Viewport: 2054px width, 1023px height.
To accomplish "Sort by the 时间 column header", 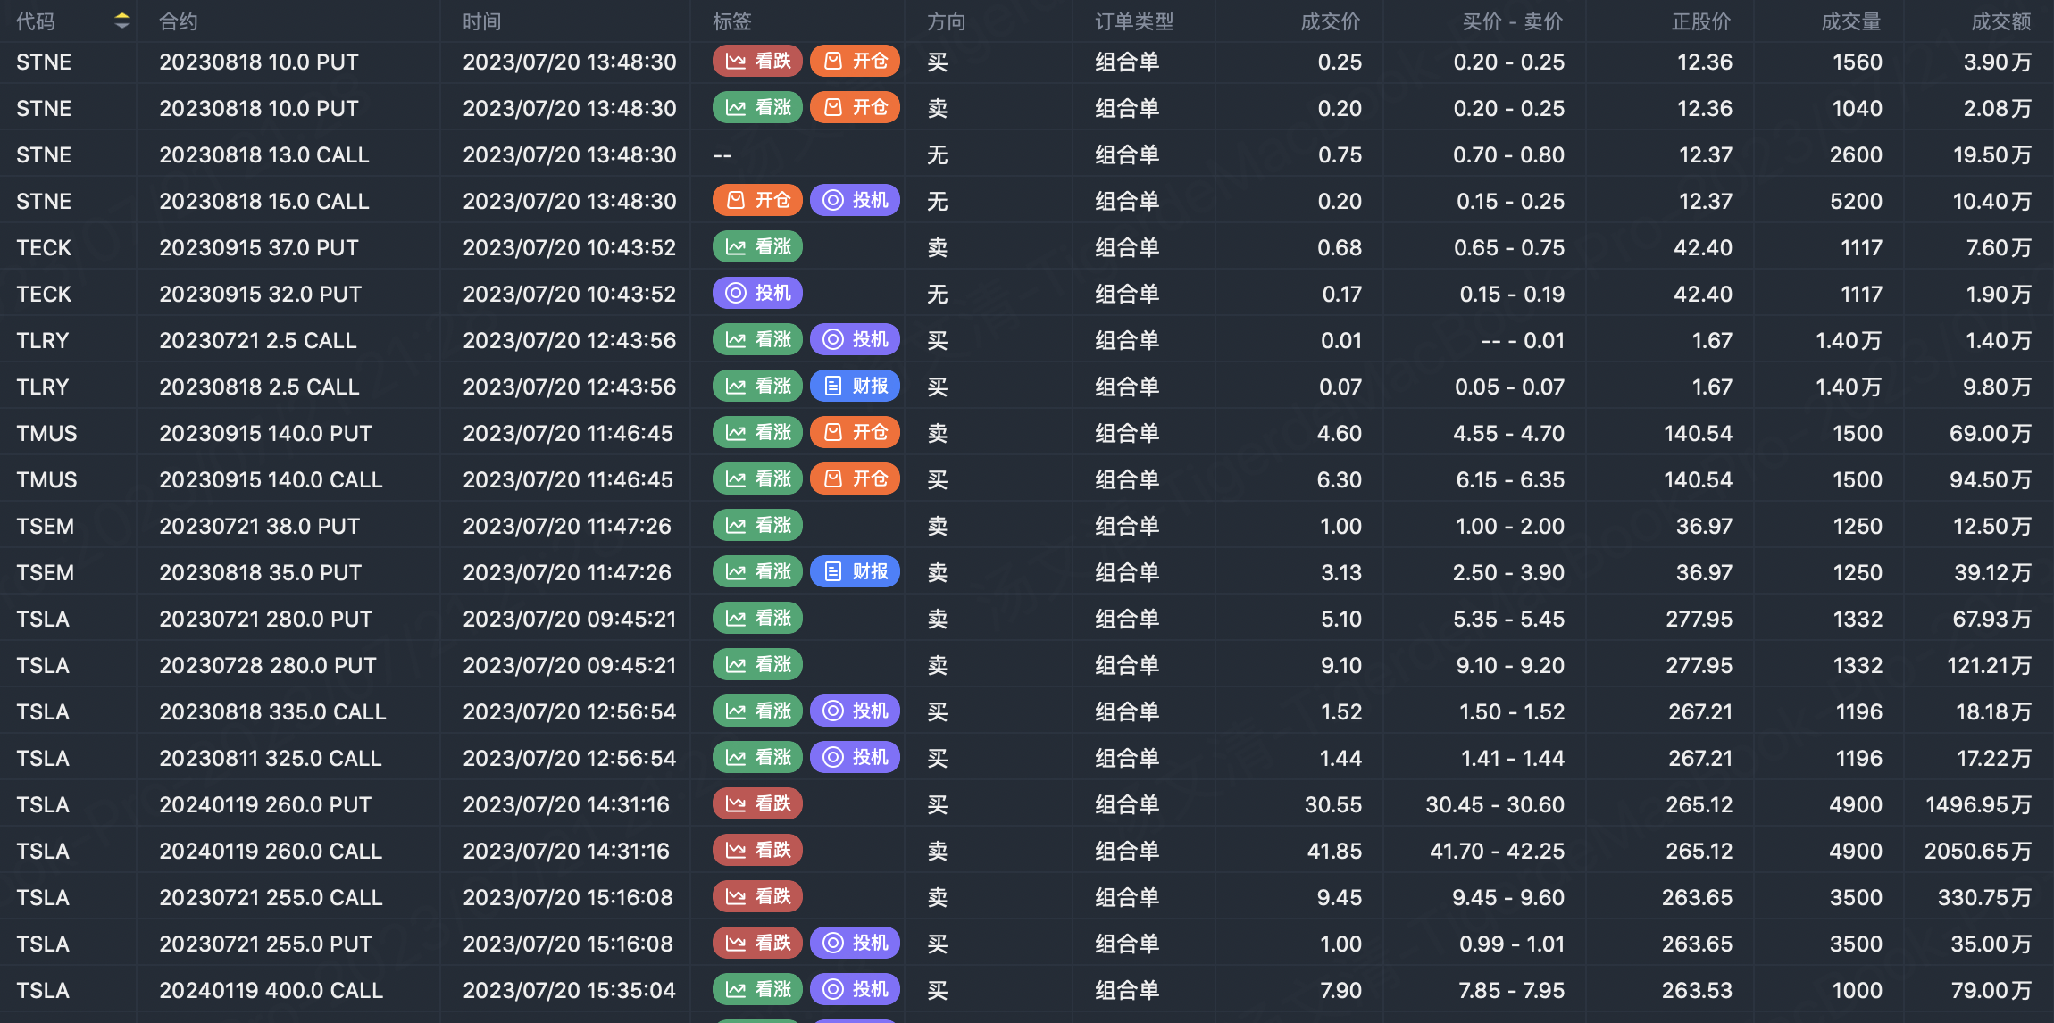I will (481, 21).
